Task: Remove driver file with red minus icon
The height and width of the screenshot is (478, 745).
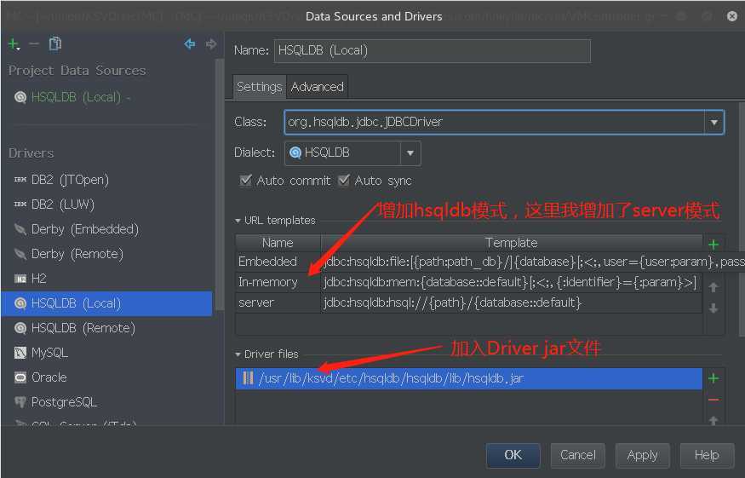Action: [x=713, y=400]
